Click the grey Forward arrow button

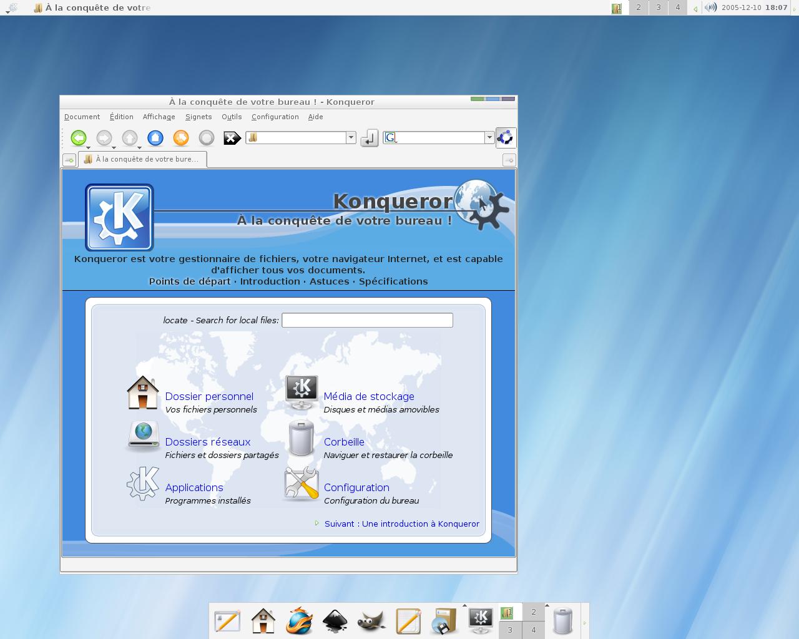click(x=104, y=137)
